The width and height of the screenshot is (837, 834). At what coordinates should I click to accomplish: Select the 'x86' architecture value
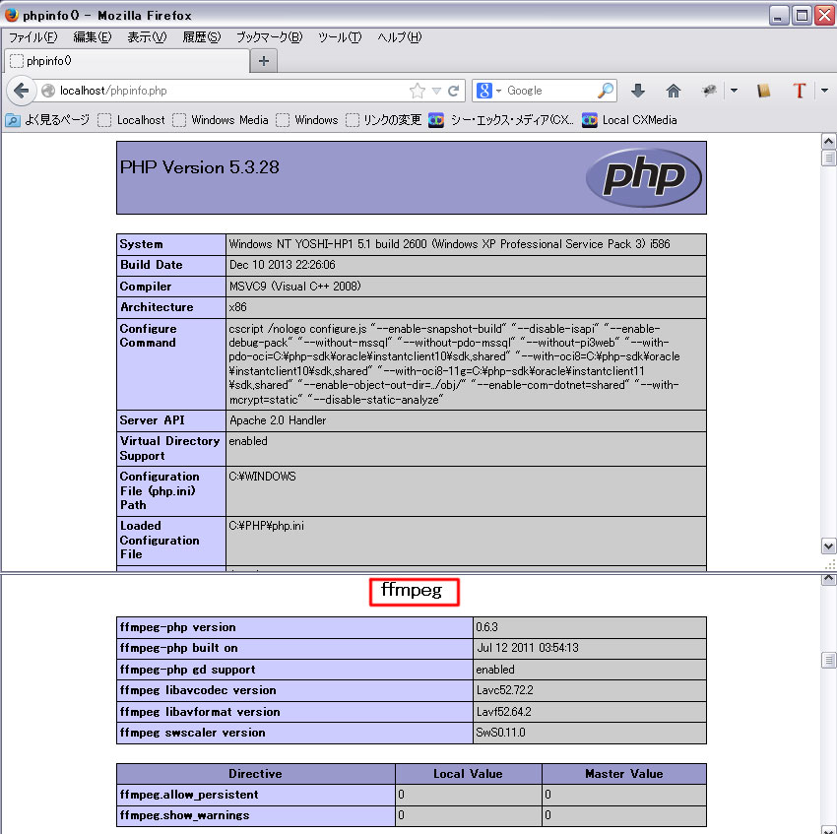237,307
